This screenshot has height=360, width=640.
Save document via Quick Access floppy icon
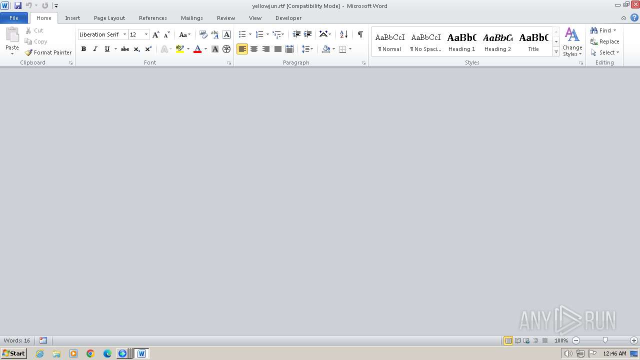(x=18, y=5)
